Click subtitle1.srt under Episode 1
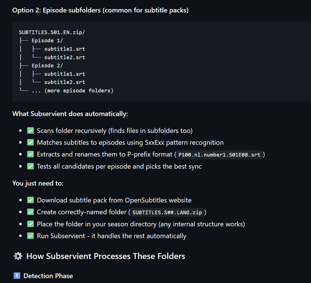 65,49
